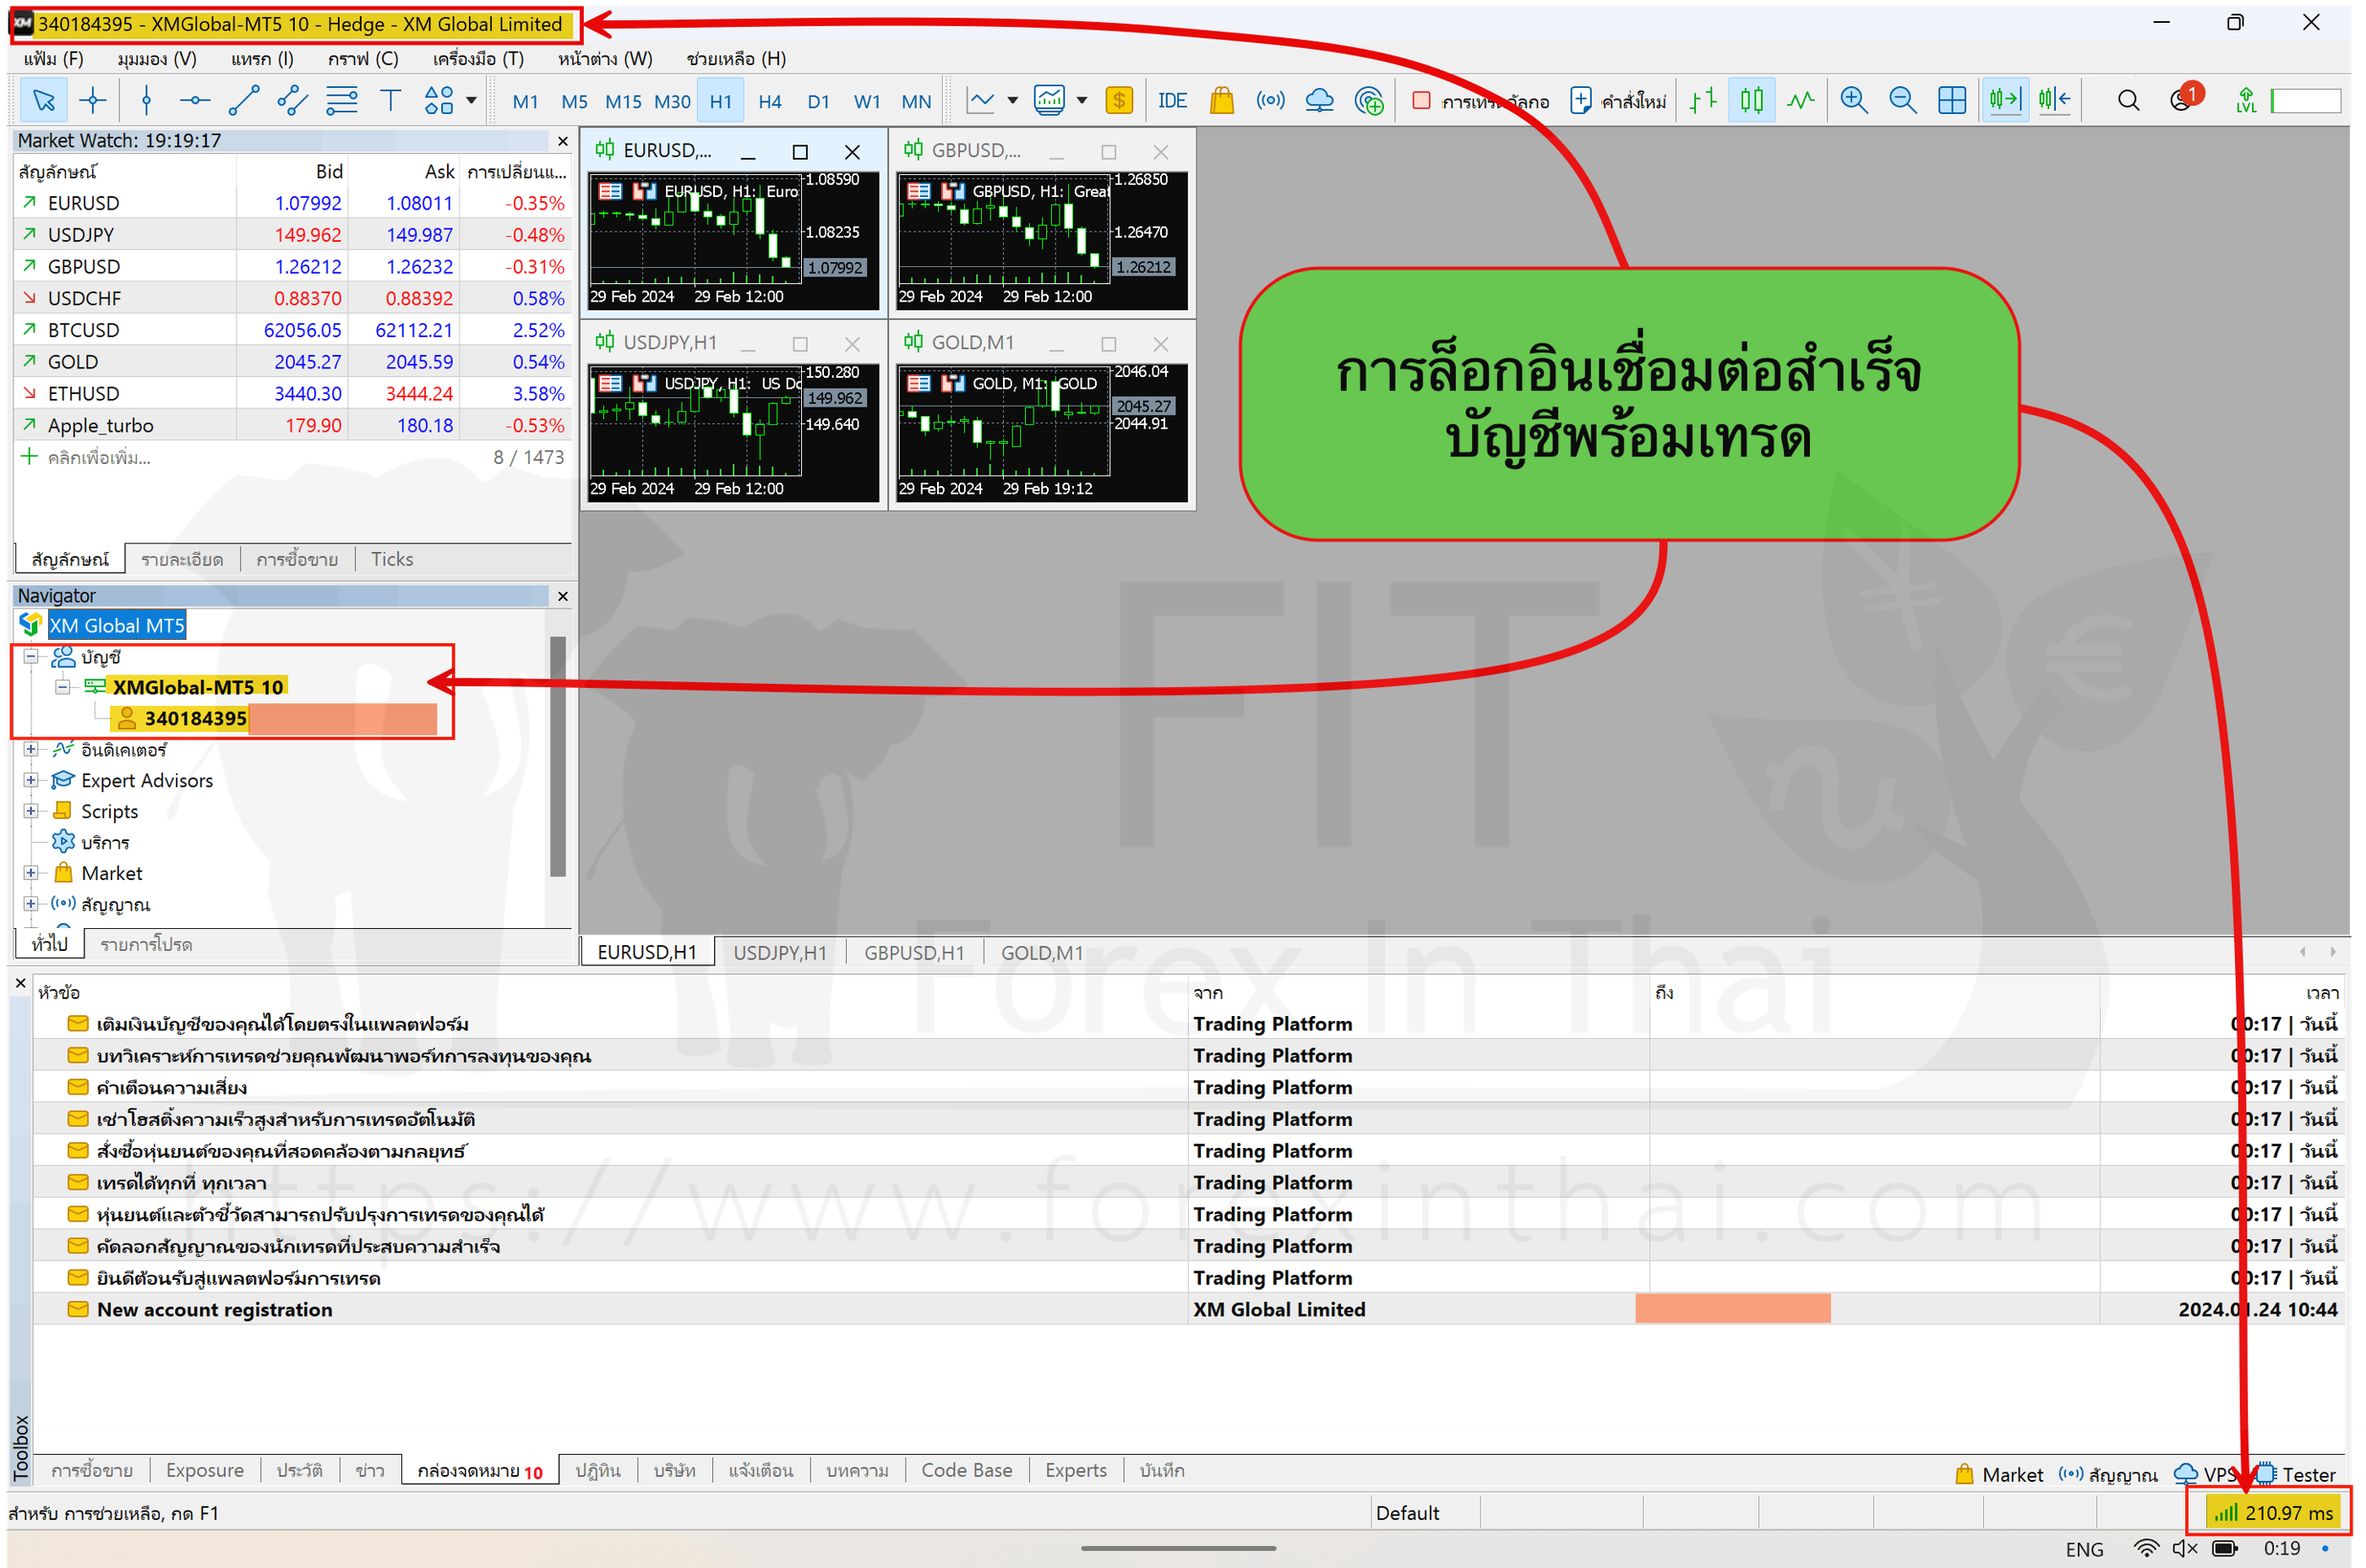Activate the GOLD,M1 chart thumbnail window

[x=1042, y=415]
